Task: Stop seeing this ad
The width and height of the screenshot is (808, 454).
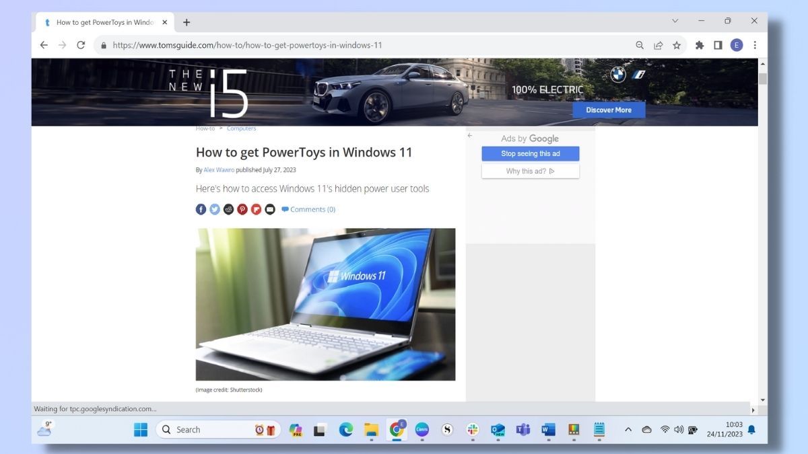Action: click(x=530, y=153)
